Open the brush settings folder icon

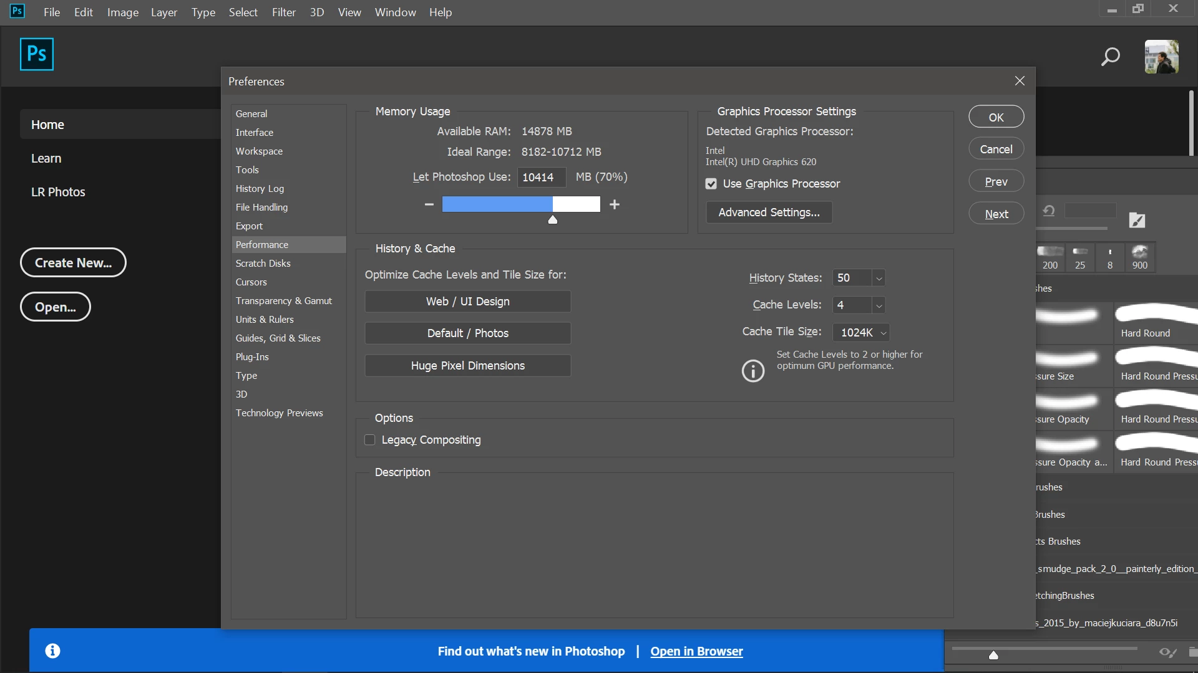pos(1137,219)
